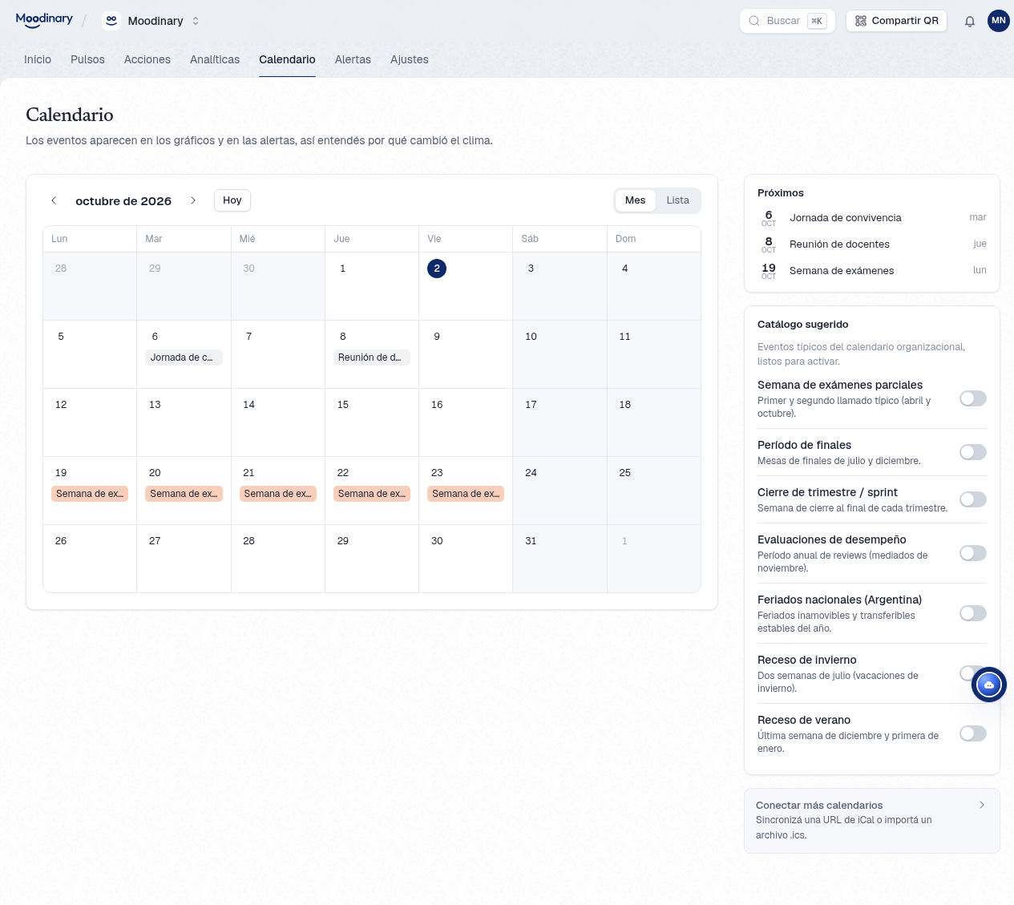The height and width of the screenshot is (905, 1014).
Task: Open Semana de ex... event on day 20
Action: click(184, 494)
